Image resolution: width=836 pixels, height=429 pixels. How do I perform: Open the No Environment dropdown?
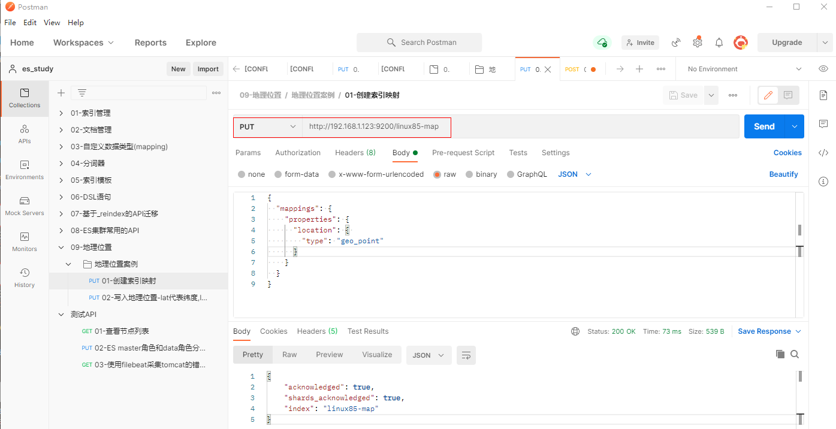point(744,69)
